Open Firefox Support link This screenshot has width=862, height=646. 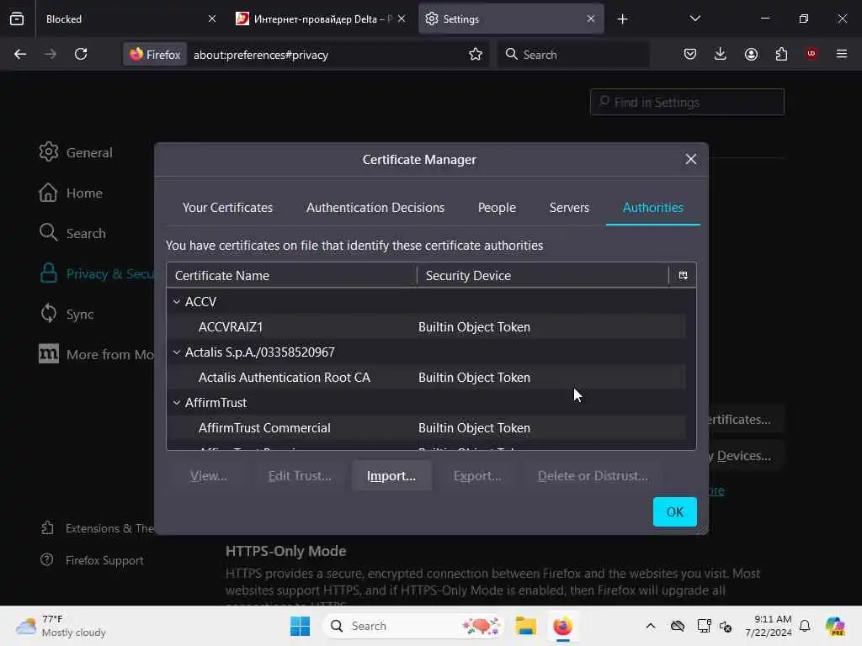(92, 560)
